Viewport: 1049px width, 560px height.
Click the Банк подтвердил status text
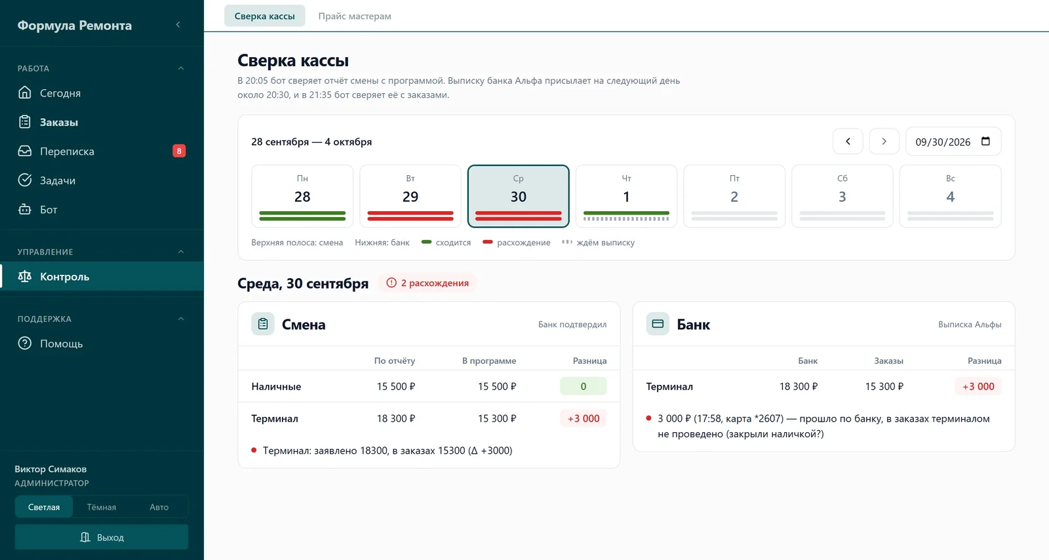click(x=572, y=325)
